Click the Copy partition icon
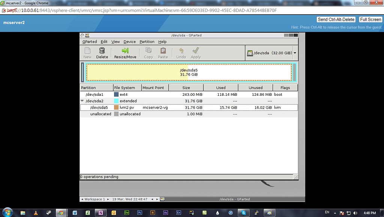 coord(148,53)
